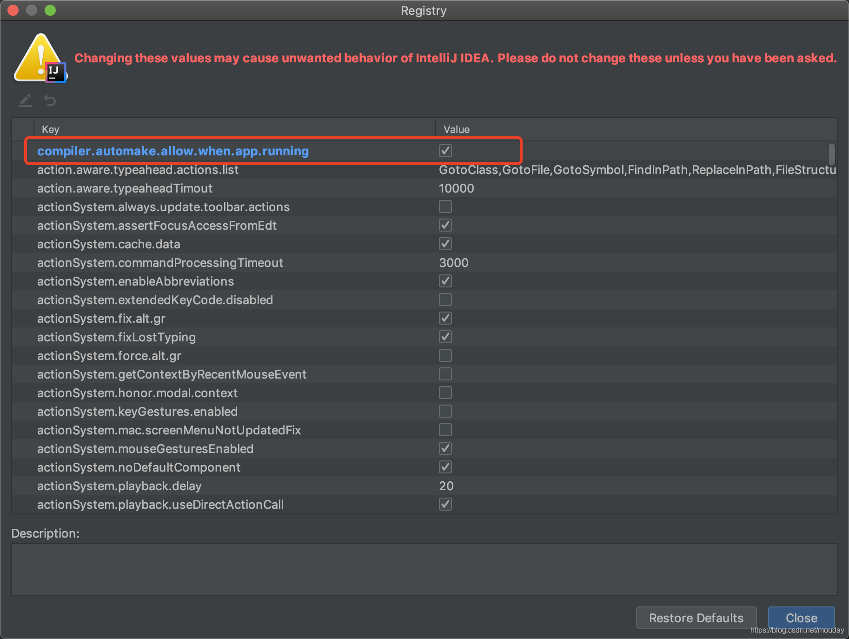The width and height of the screenshot is (849, 639).
Task: Click the value 10000
Action: [456, 188]
